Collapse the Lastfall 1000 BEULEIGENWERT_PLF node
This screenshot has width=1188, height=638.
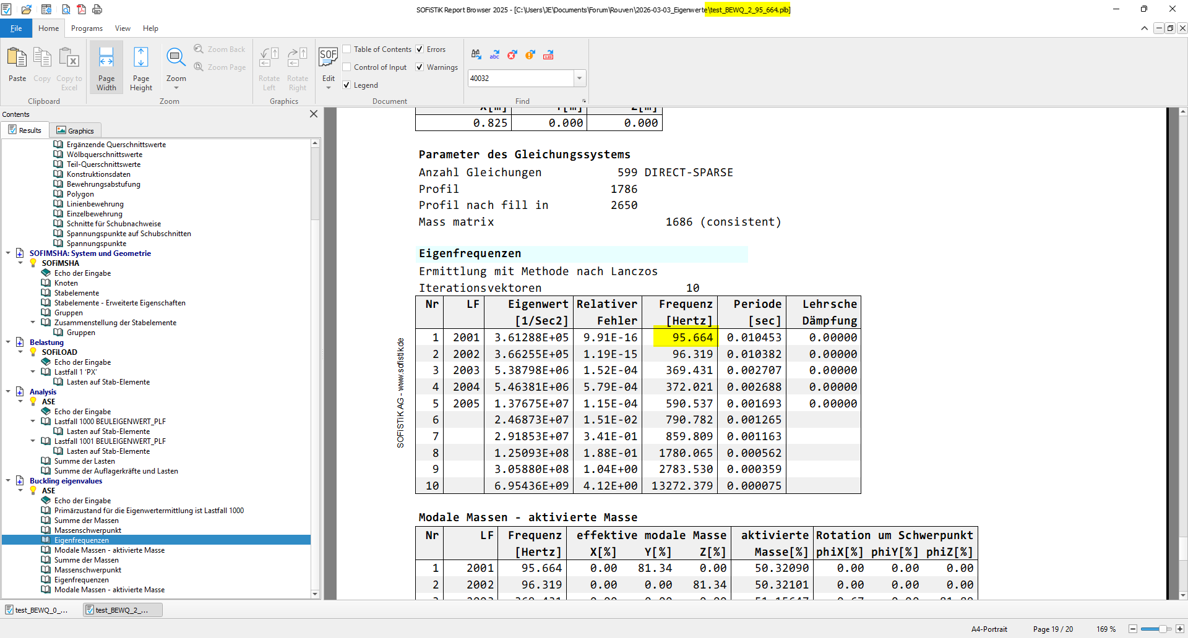[x=33, y=422]
